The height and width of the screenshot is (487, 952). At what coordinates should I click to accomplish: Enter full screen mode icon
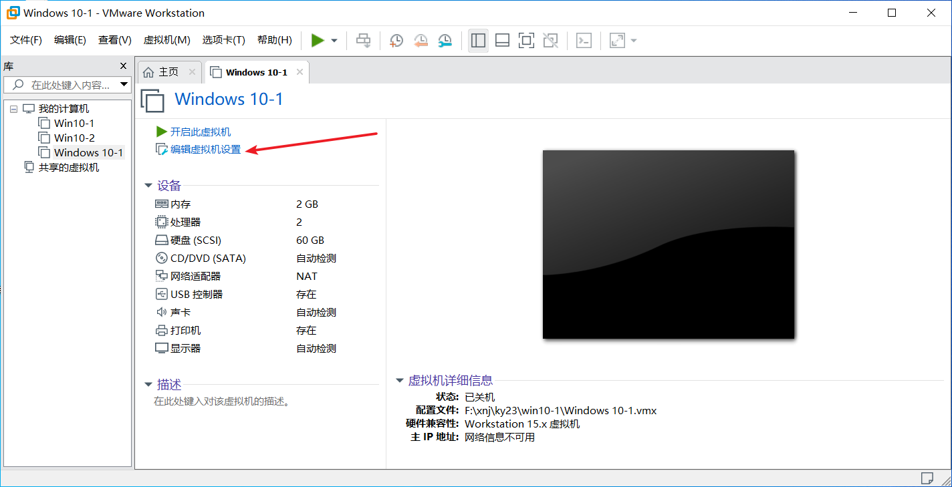(x=526, y=41)
